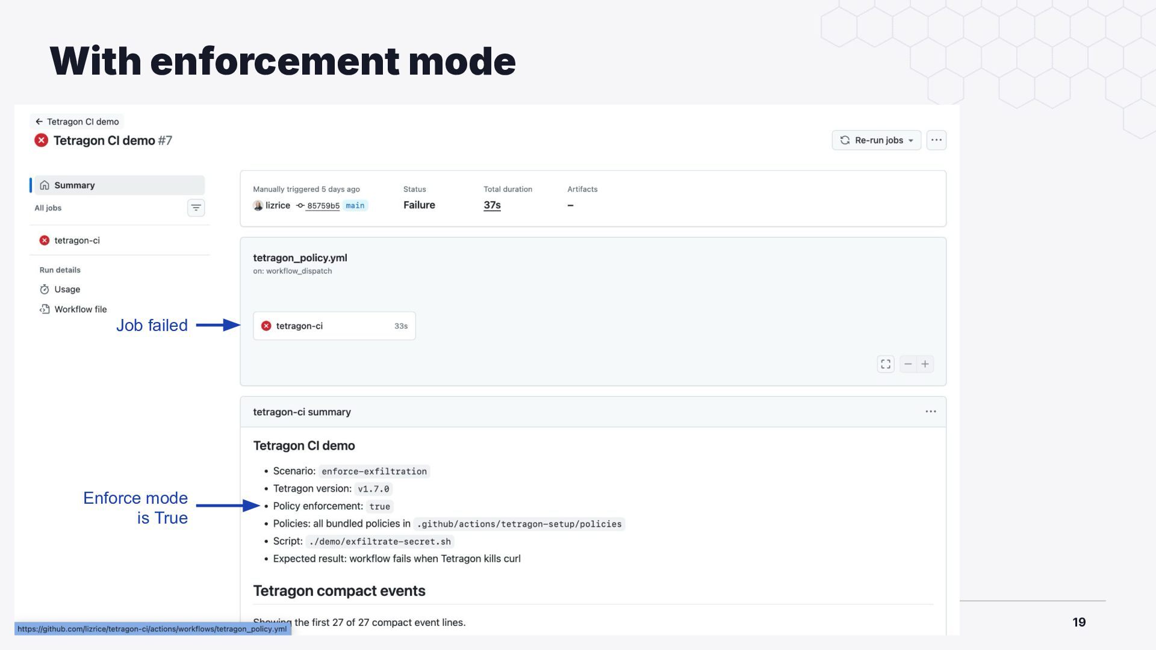
Task: Click the failure icon beside sidebar tetragon-ci
Action: (x=45, y=240)
